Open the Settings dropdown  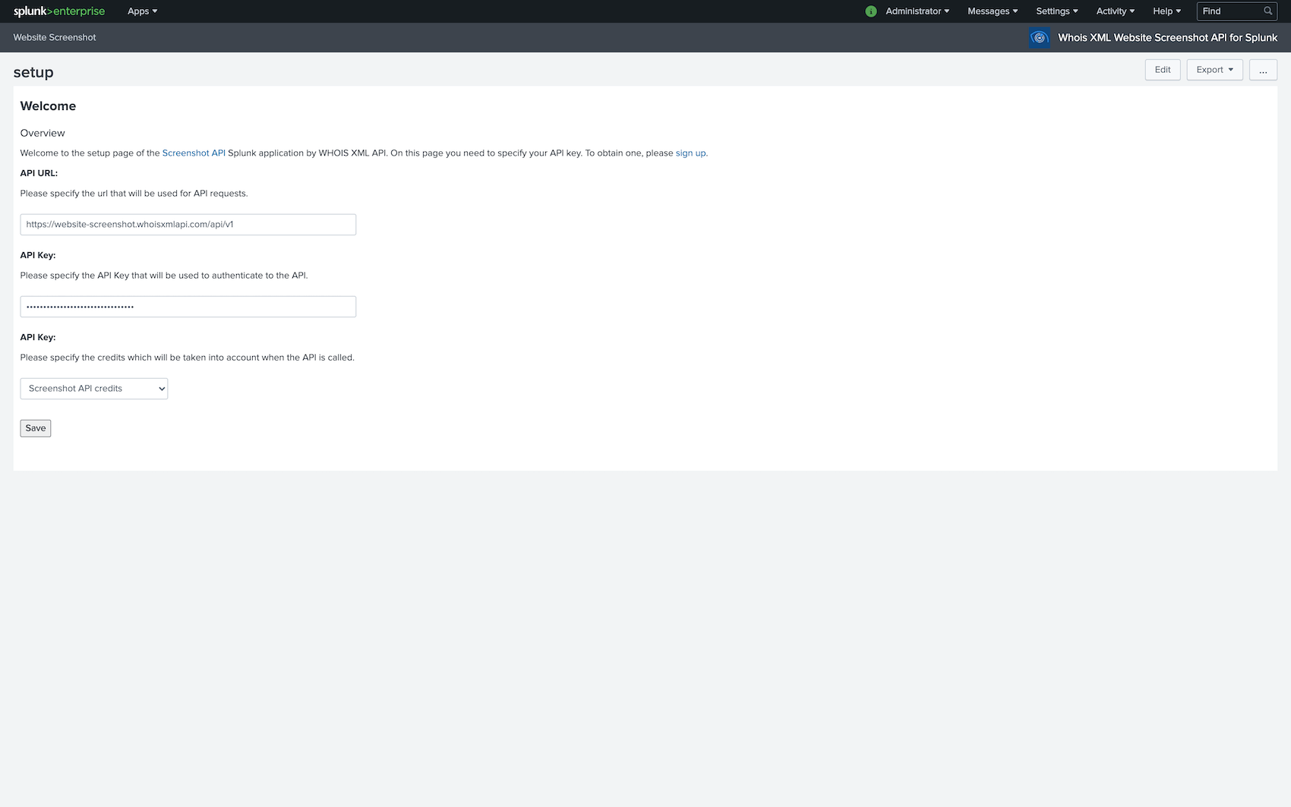[1057, 11]
